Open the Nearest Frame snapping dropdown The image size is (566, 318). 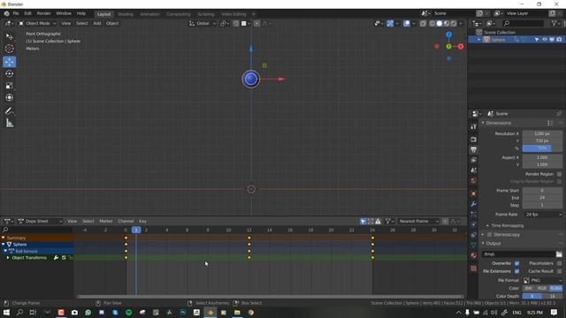point(418,222)
